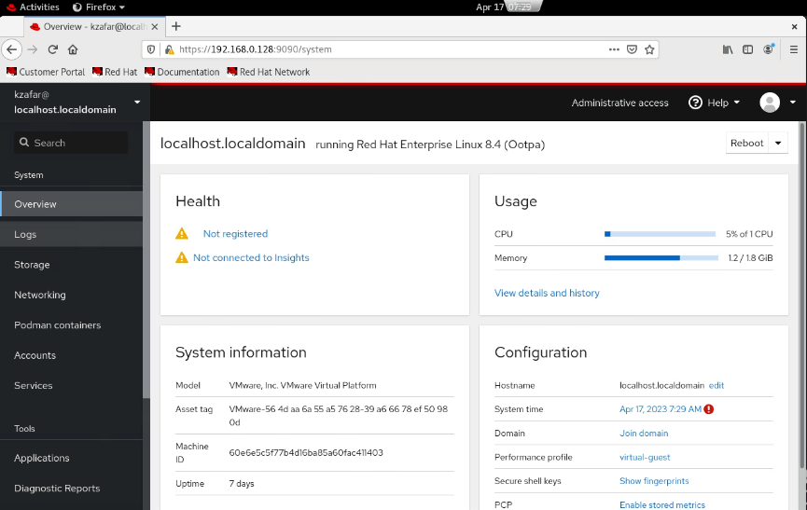Click the Help question mark icon
807x510 pixels.
coord(695,103)
